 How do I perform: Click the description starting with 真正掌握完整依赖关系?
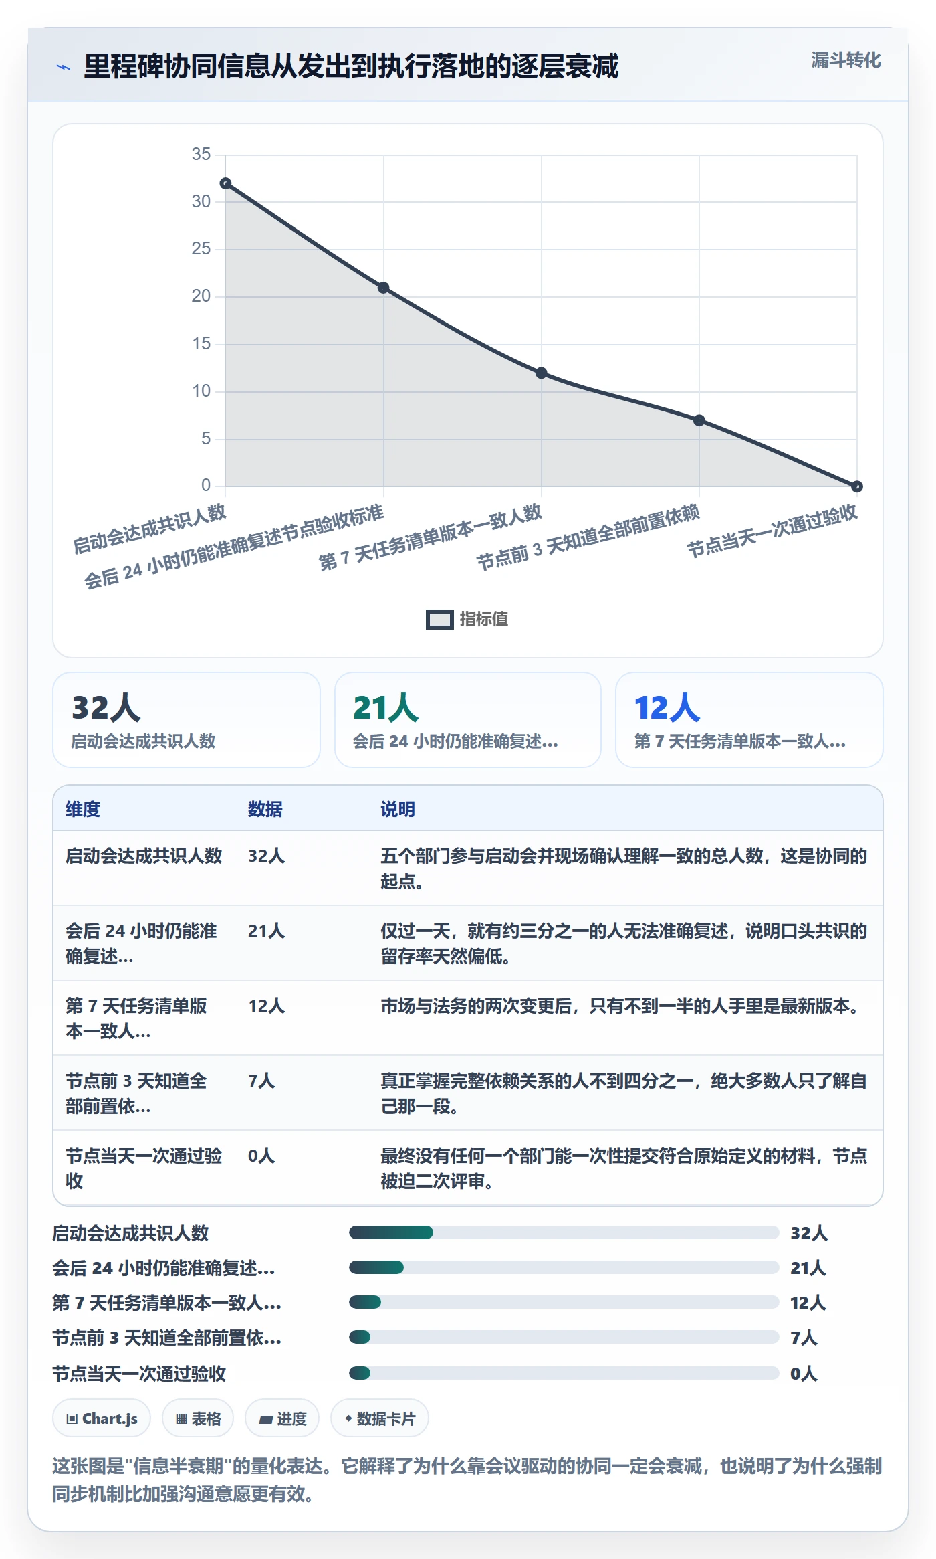624,1093
